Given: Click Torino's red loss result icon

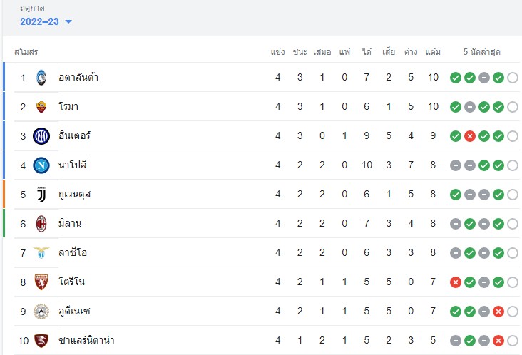Looking at the screenshot, I should (x=456, y=282).
